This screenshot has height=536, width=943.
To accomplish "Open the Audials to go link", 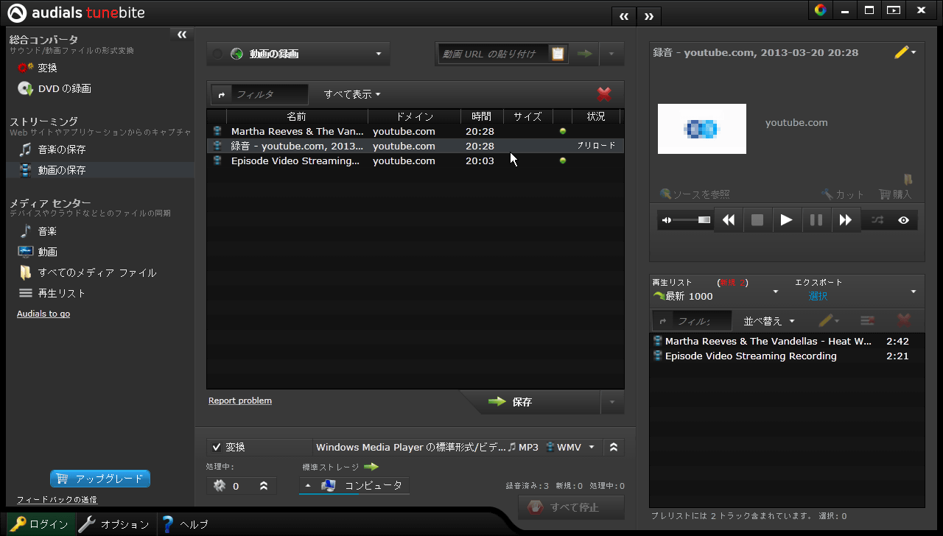I will (x=43, y=314).
